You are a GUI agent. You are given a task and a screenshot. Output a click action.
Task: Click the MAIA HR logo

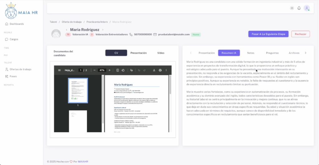click(x=21, y=11)
